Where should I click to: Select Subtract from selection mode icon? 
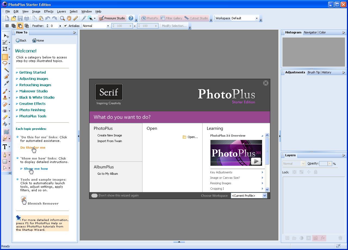point(20,26)
